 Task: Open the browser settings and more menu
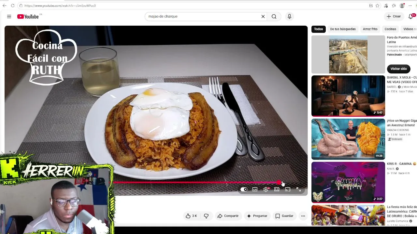(410, 6)
